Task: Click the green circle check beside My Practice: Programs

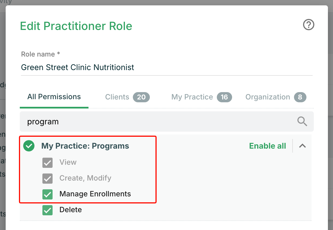Action: [29, 146]
